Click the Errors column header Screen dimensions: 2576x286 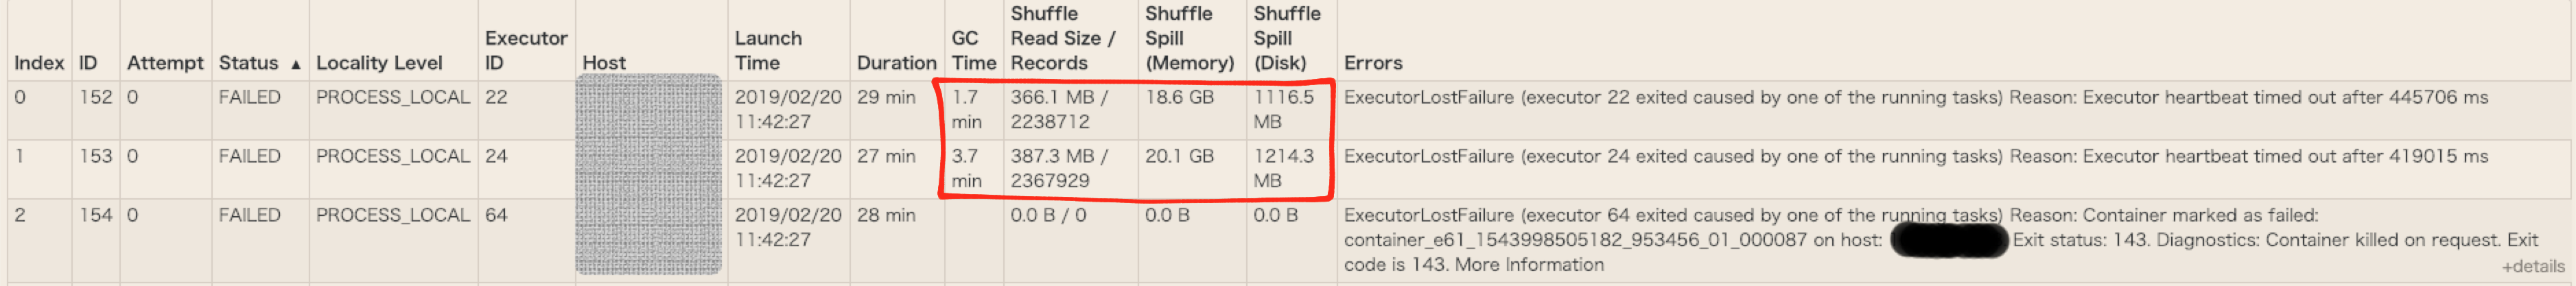click(x=1373, y=63)
